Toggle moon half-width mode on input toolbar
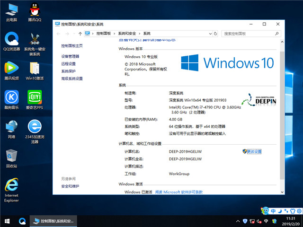 click(280, 211)
